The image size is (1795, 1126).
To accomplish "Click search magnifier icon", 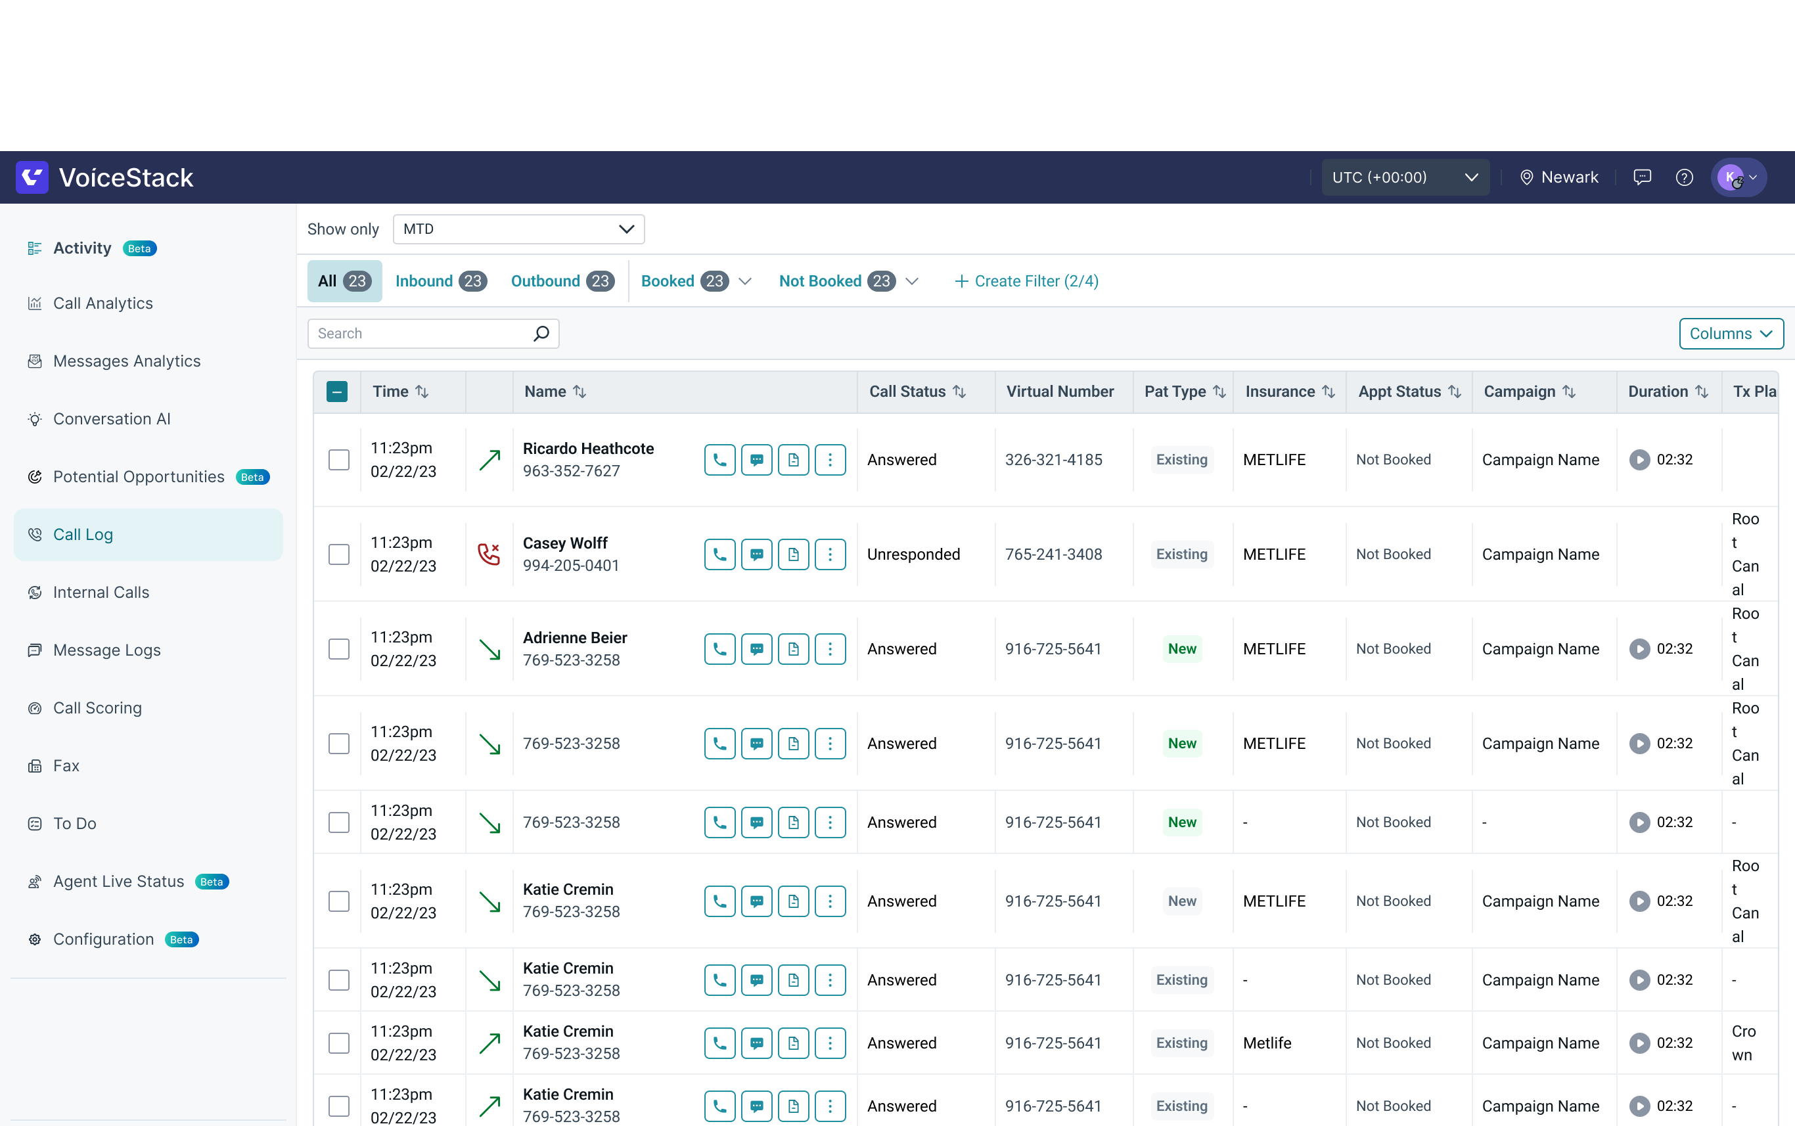I will click(x=541, y=334).
